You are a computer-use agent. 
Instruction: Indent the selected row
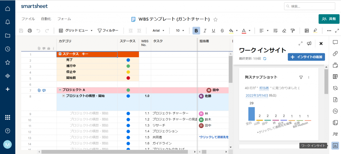pyautogui.click(x=139, y=31)
